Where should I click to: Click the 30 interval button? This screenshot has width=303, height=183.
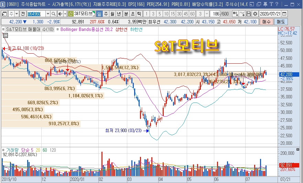[179, 14]
